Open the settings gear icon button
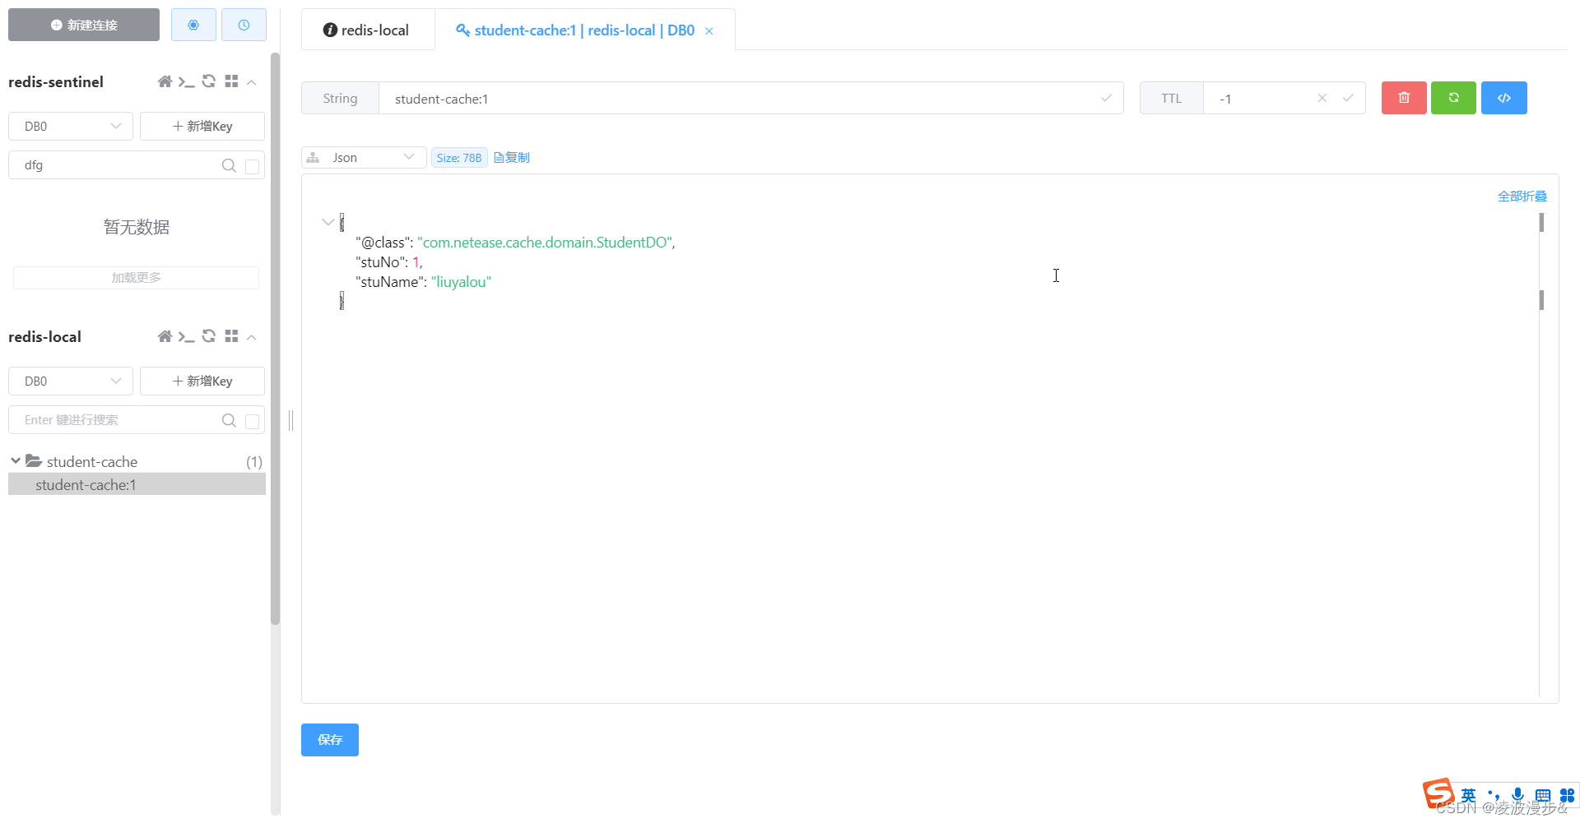 193,25
